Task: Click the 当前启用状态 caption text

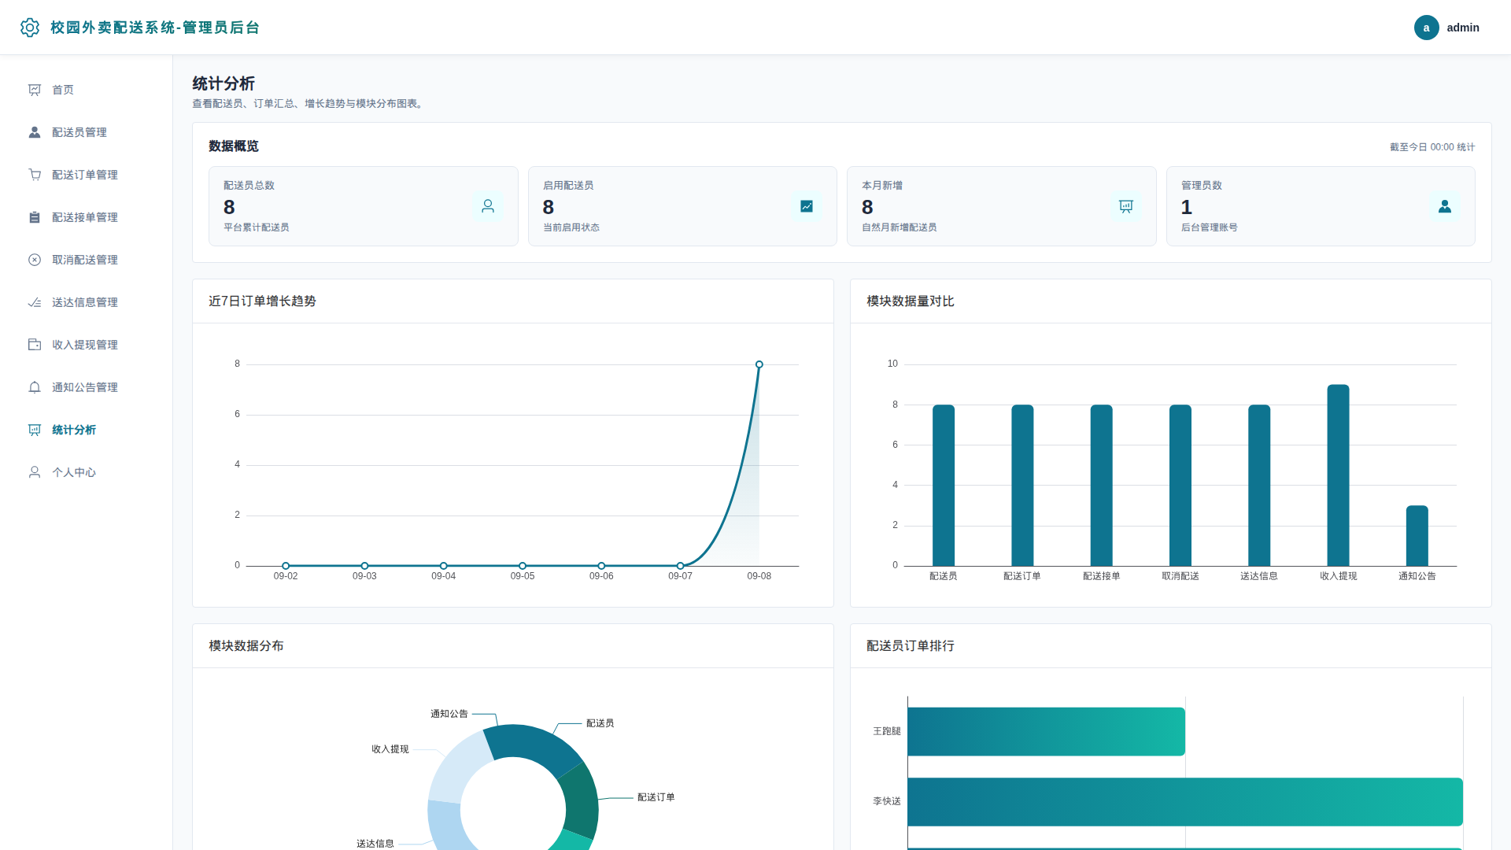Action: coord(571,227)
